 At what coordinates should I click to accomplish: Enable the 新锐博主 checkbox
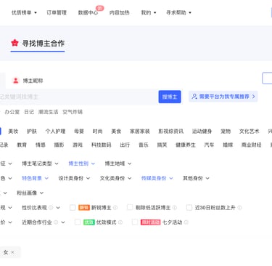tap(73, 208)
